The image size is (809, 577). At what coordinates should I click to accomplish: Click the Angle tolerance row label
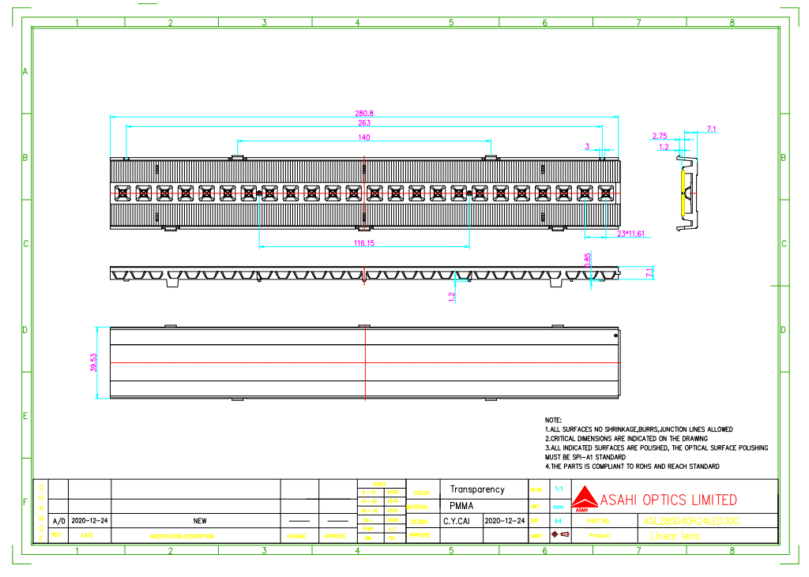[x=368, y=529]
